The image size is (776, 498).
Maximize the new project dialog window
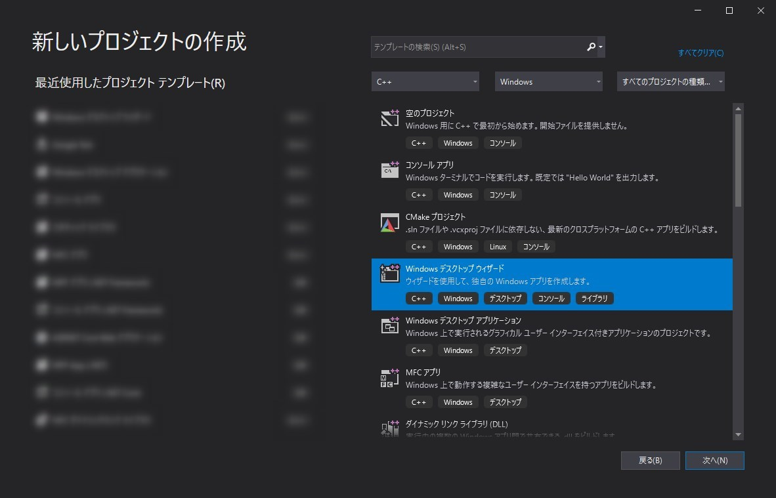729,10
